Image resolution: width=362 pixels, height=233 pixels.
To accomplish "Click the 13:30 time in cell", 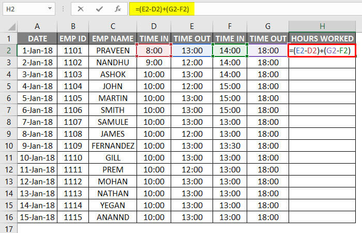I will pos(230,146).
